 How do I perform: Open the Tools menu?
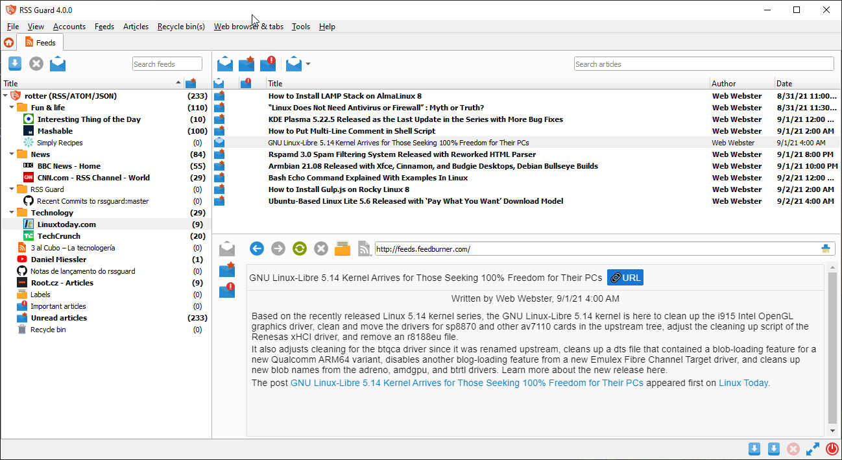tap(300, 27)
